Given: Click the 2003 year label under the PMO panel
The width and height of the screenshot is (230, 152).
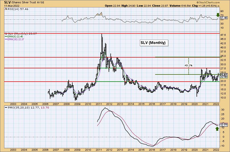Looking at the screenshot, I should point(13,150).
